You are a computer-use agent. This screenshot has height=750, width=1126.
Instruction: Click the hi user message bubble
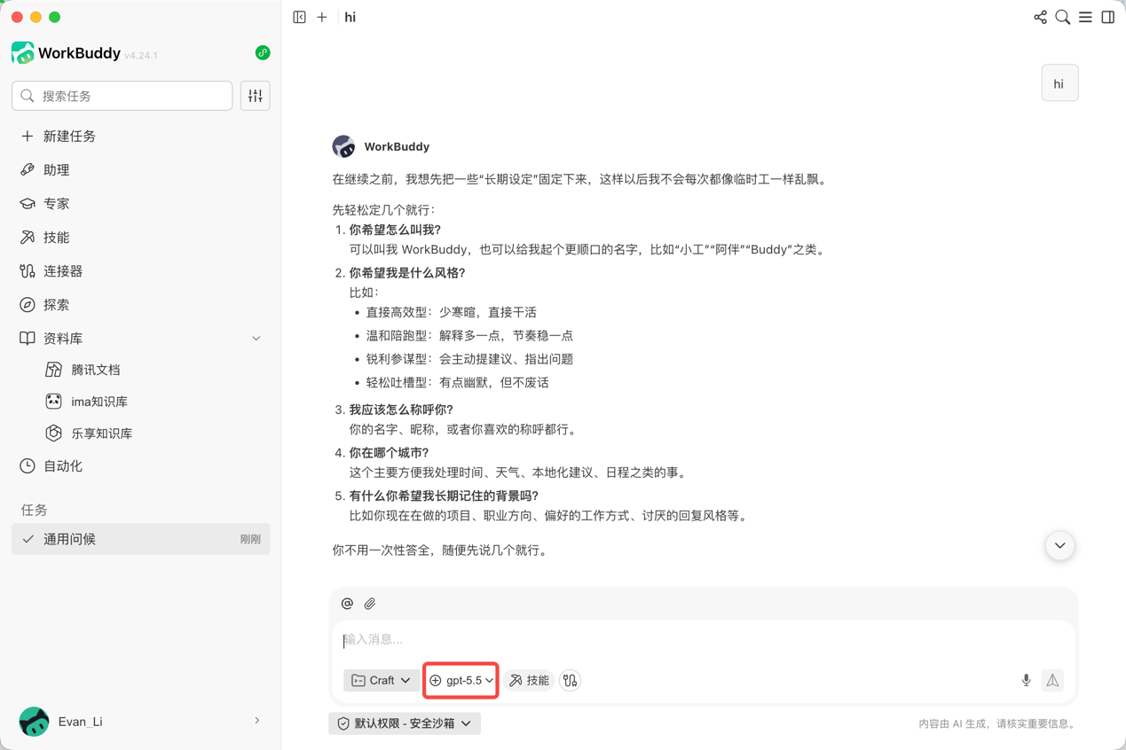click(1059, 83)
